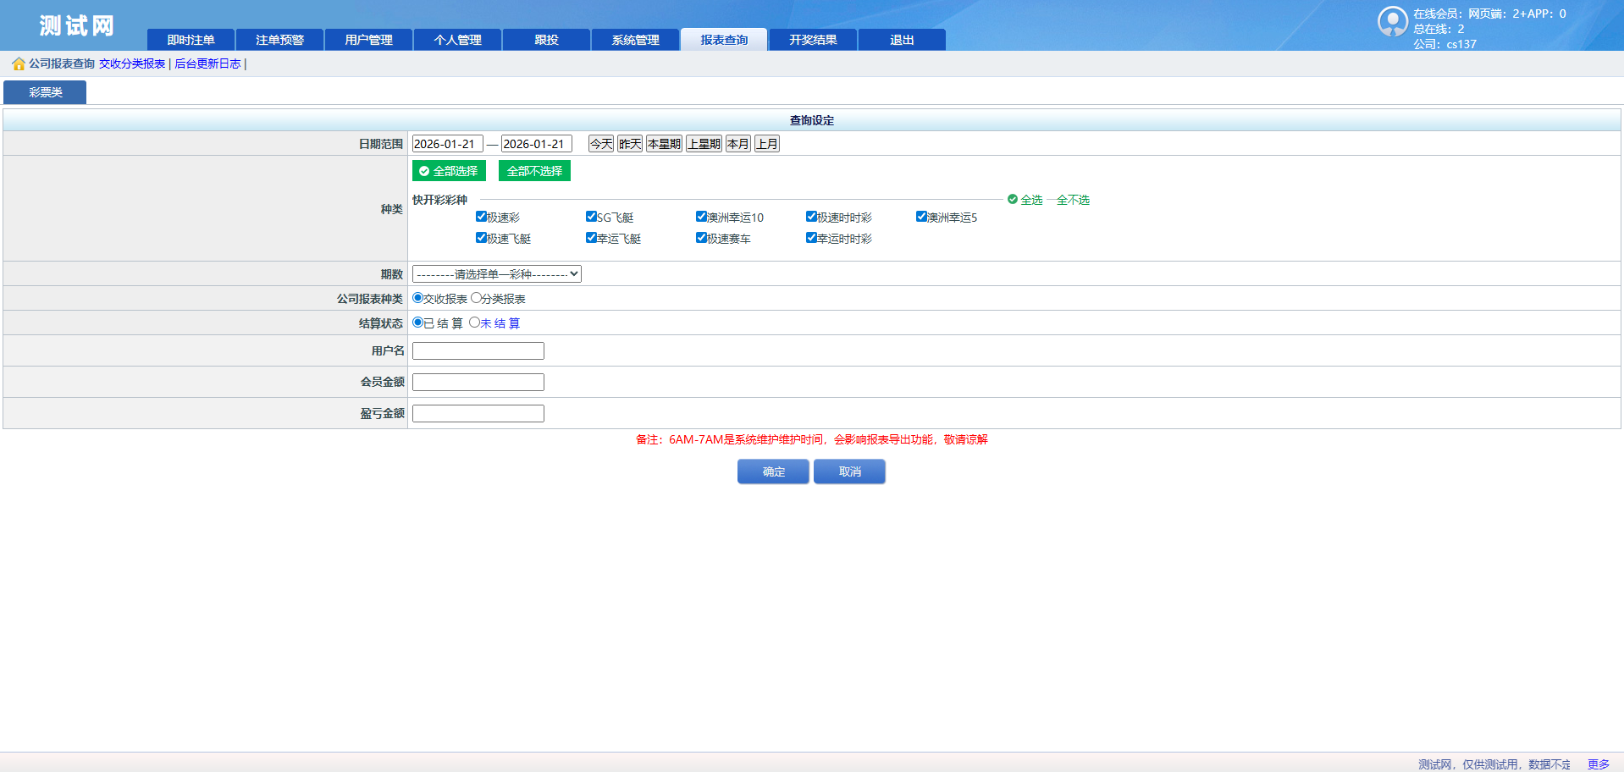Uncheck the 澳洲幸运5 checkbox
Screen dimensions: 1624x772
pyautogui.click(x=921, y=217)
